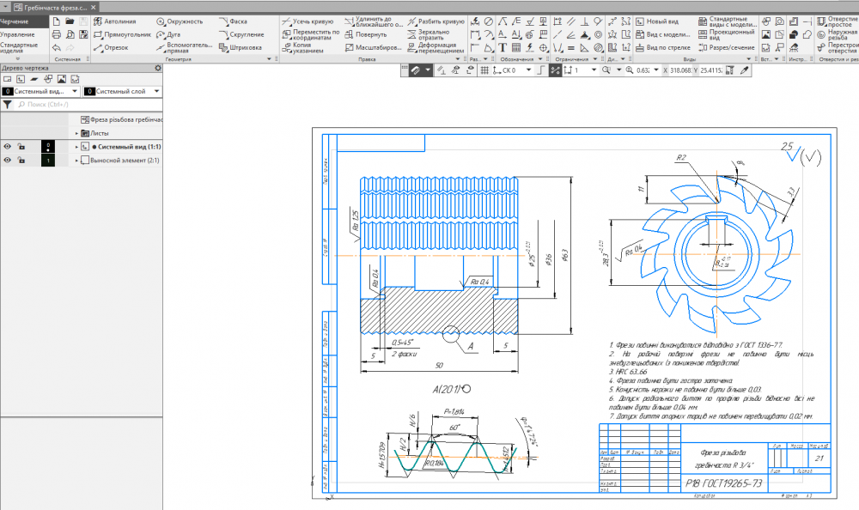Open the Стандартные изделия tab
Screen dimensions: 859x510
pos(19,48)
